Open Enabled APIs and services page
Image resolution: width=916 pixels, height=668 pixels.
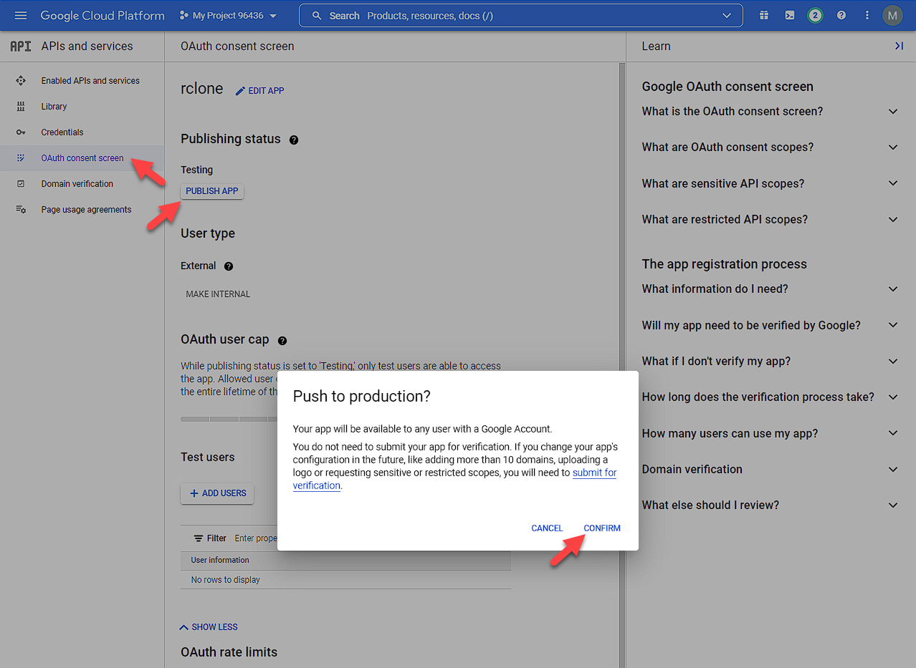[x=90, y=81]
